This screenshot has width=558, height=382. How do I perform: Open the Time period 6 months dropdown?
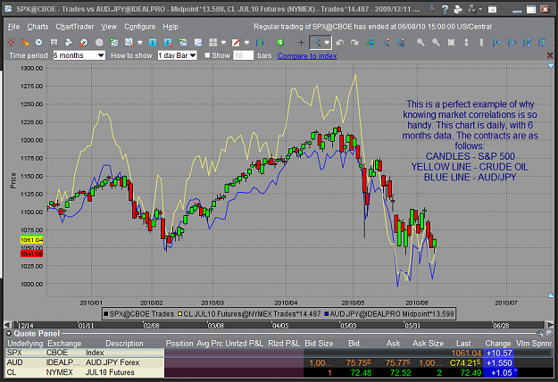coord(79,55)
